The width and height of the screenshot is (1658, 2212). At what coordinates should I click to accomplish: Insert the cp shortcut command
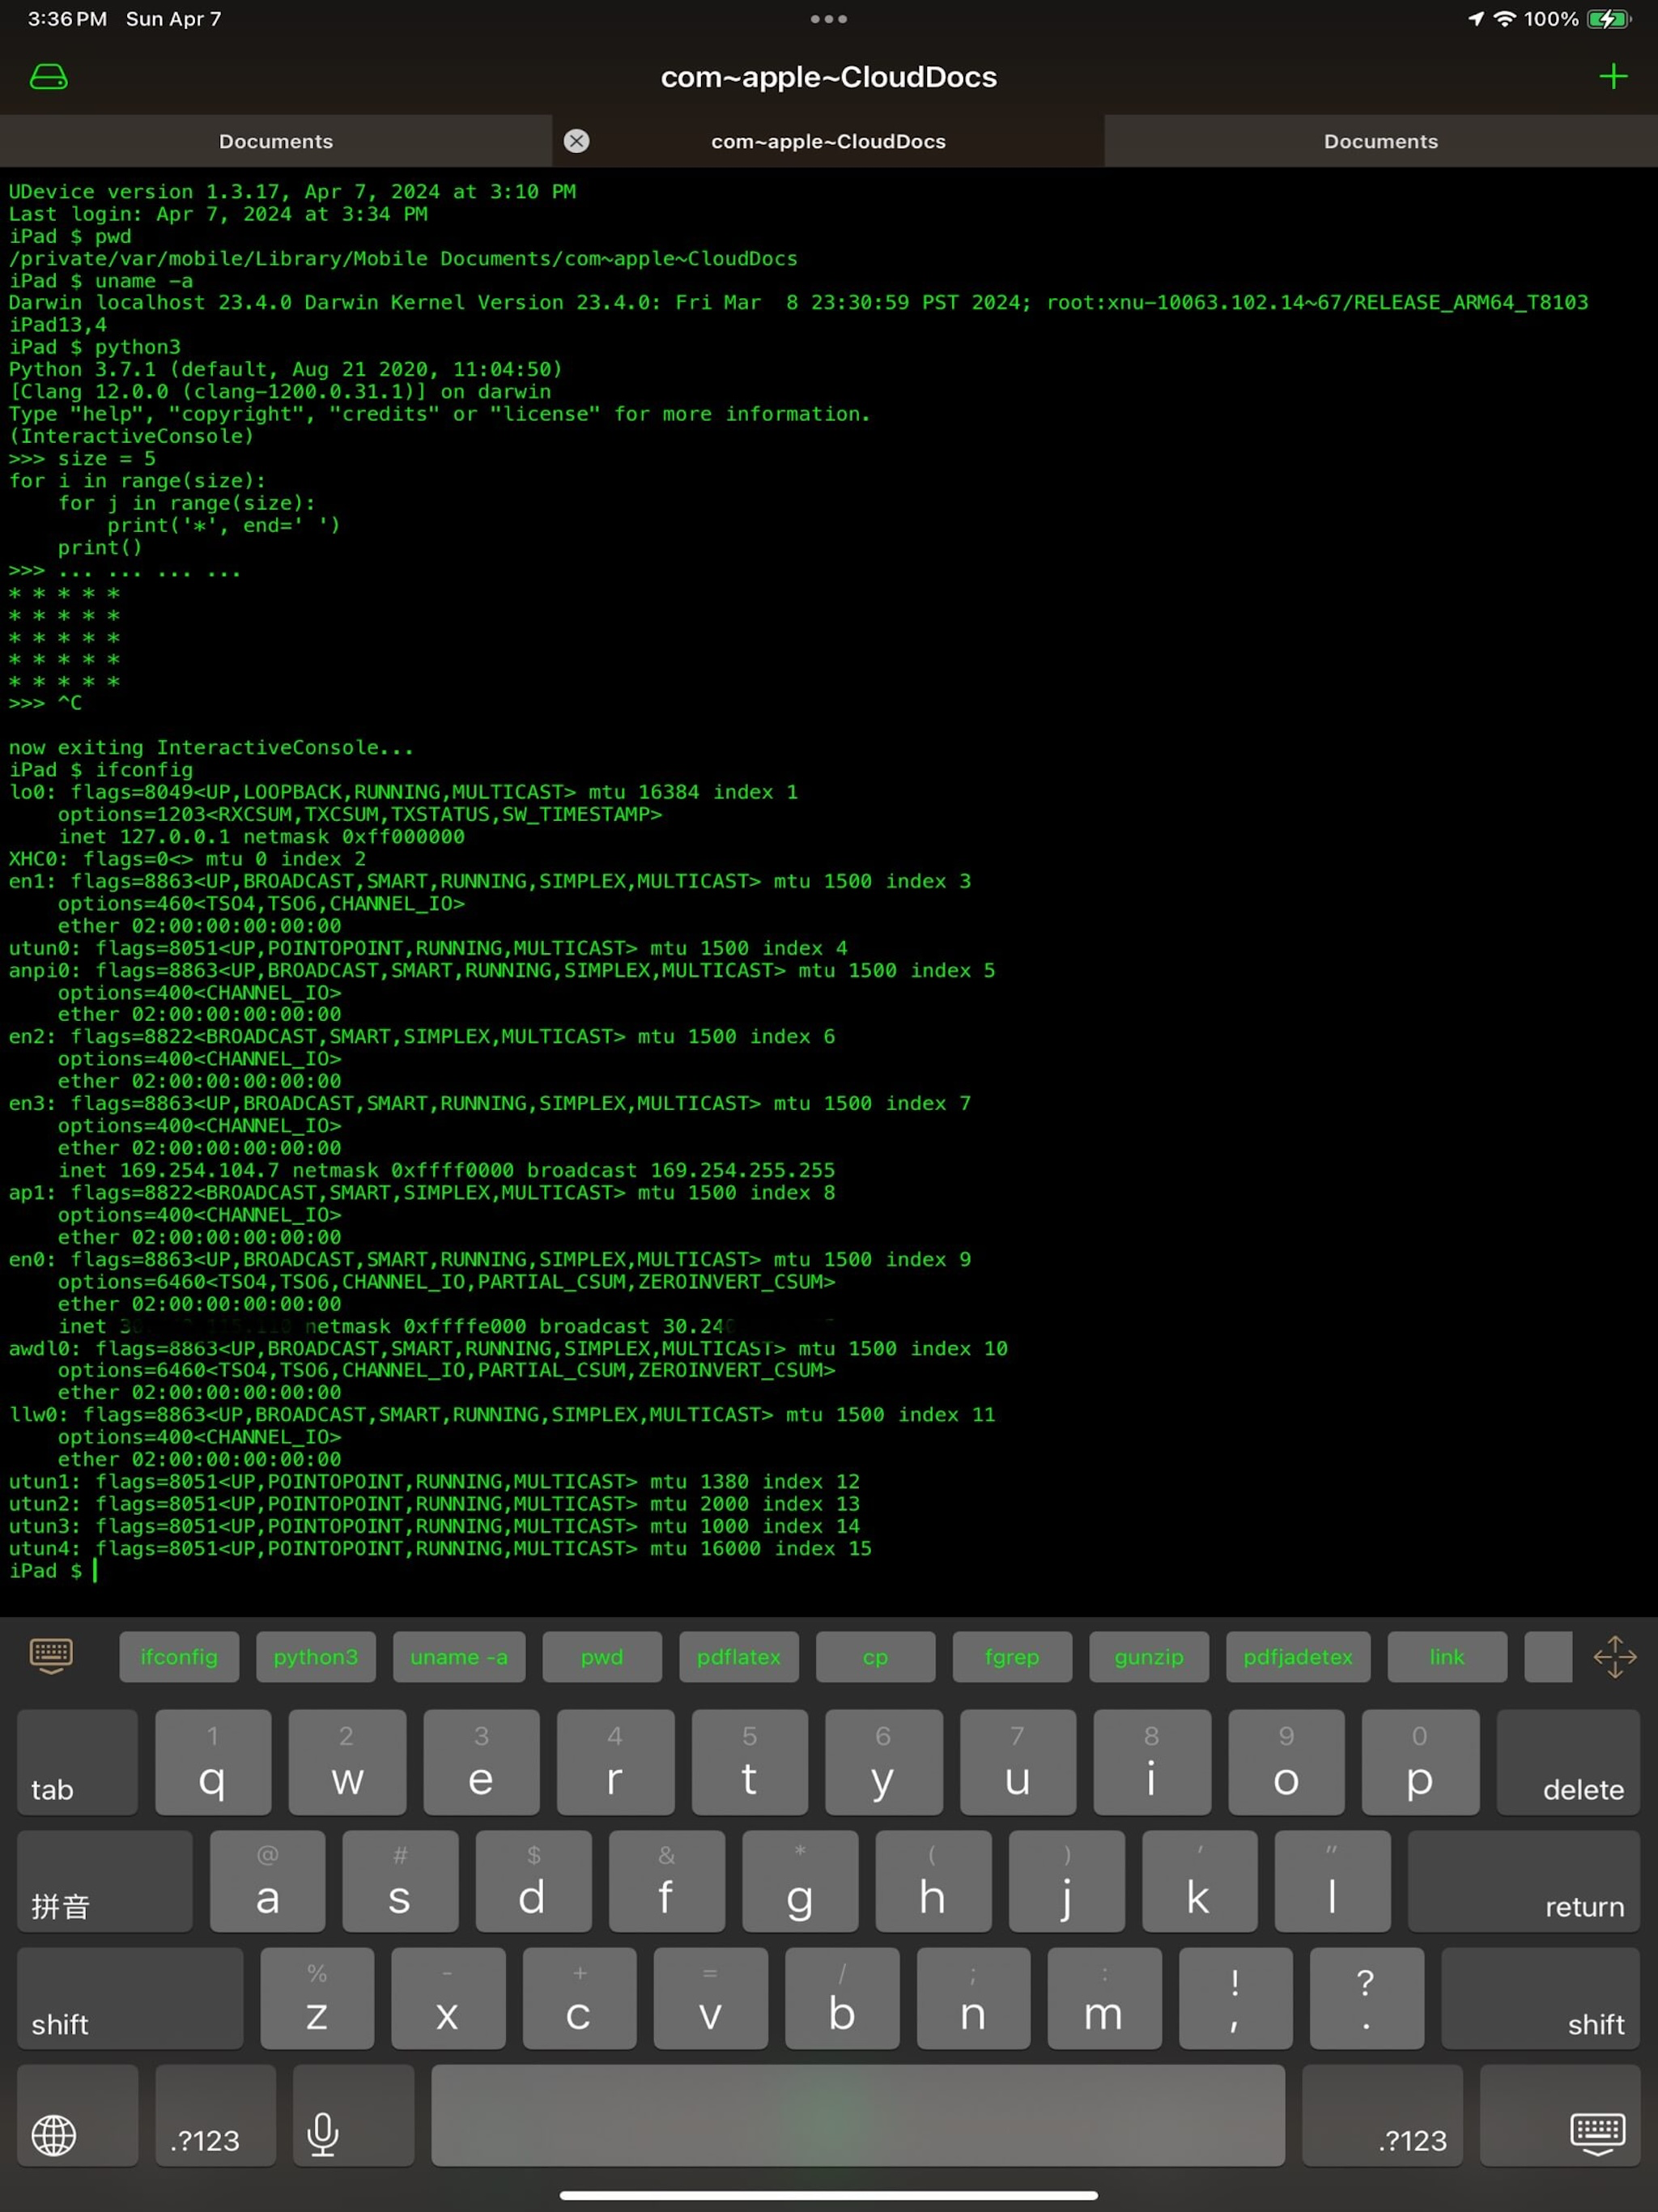tap(876, 1657)
